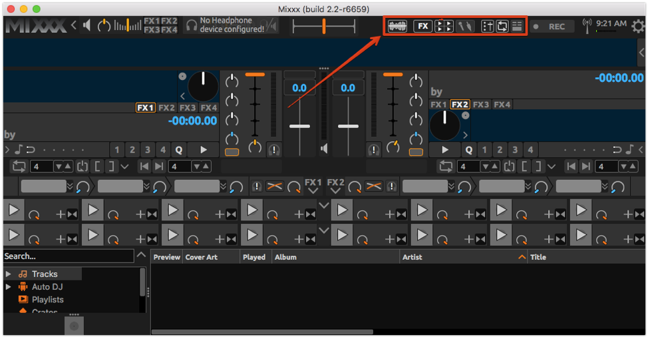
Task: Set left deck loop-in bracket marker
Action: click(96, 167)
